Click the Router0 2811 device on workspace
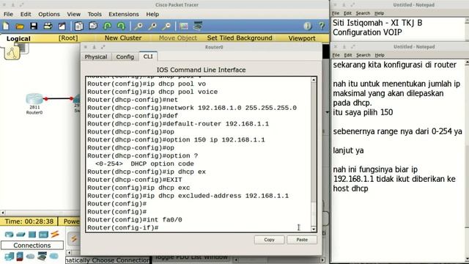Viewport: 469px width, 264px height. point(34,100)
